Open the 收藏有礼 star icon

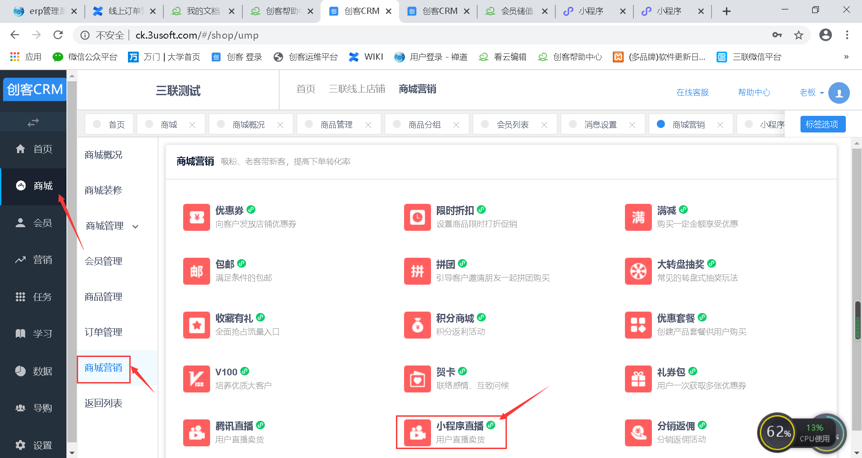tap(196, 325)
